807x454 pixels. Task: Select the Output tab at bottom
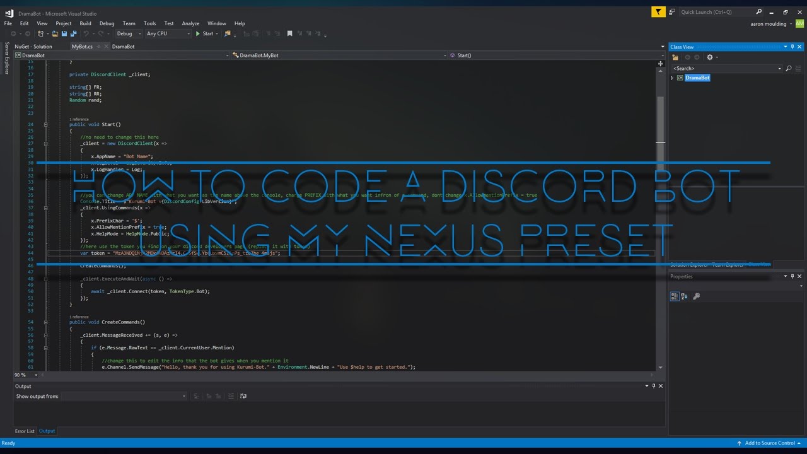point(47,431)
